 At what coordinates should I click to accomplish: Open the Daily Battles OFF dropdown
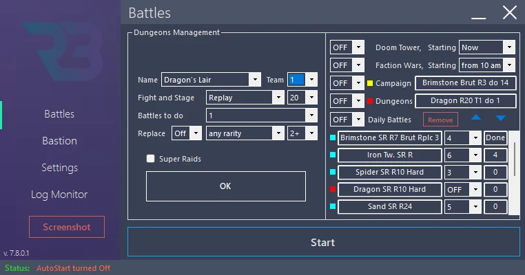tap(358, 120)
